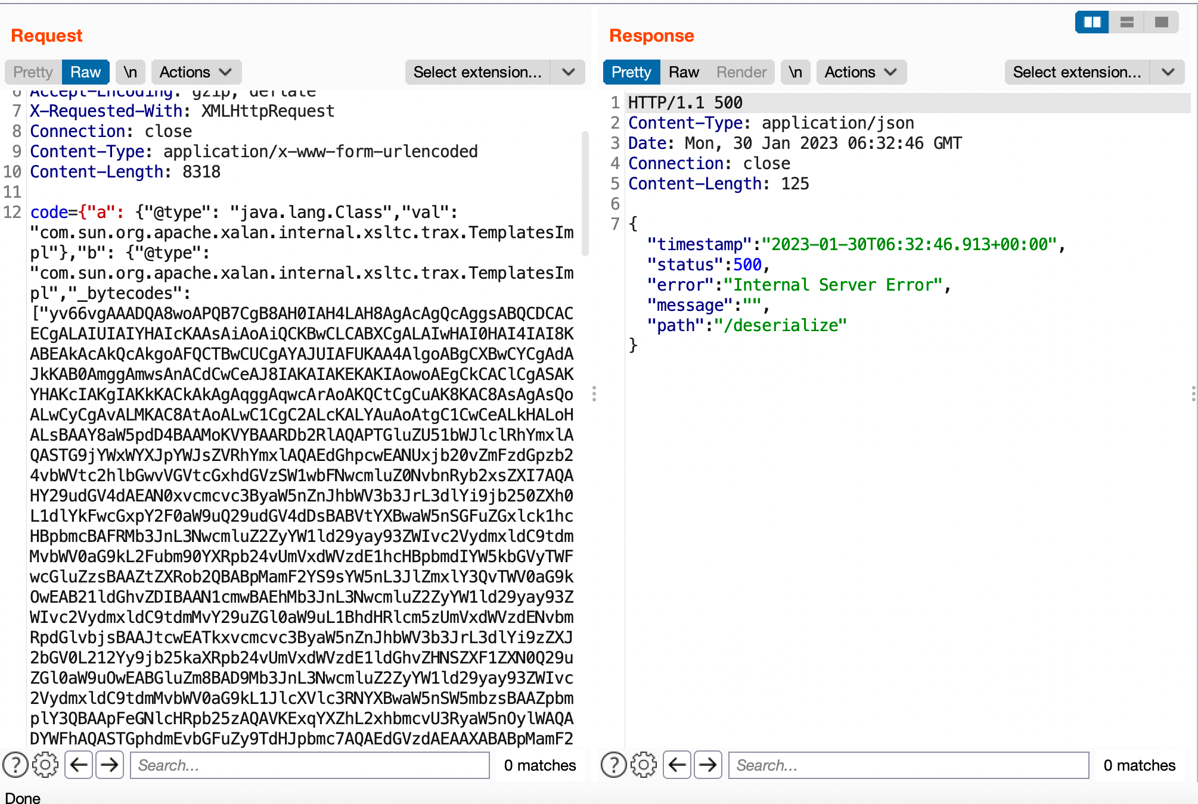Go to previous Request search match arrow
Image resolution: width=1198 pixels, height=804 pixels.
[79, 765]
